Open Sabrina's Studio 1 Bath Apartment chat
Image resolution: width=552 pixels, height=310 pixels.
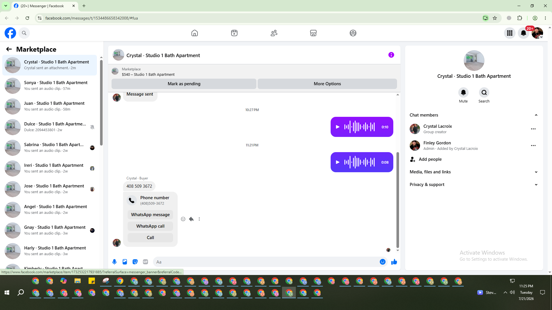tap(50, 148)
